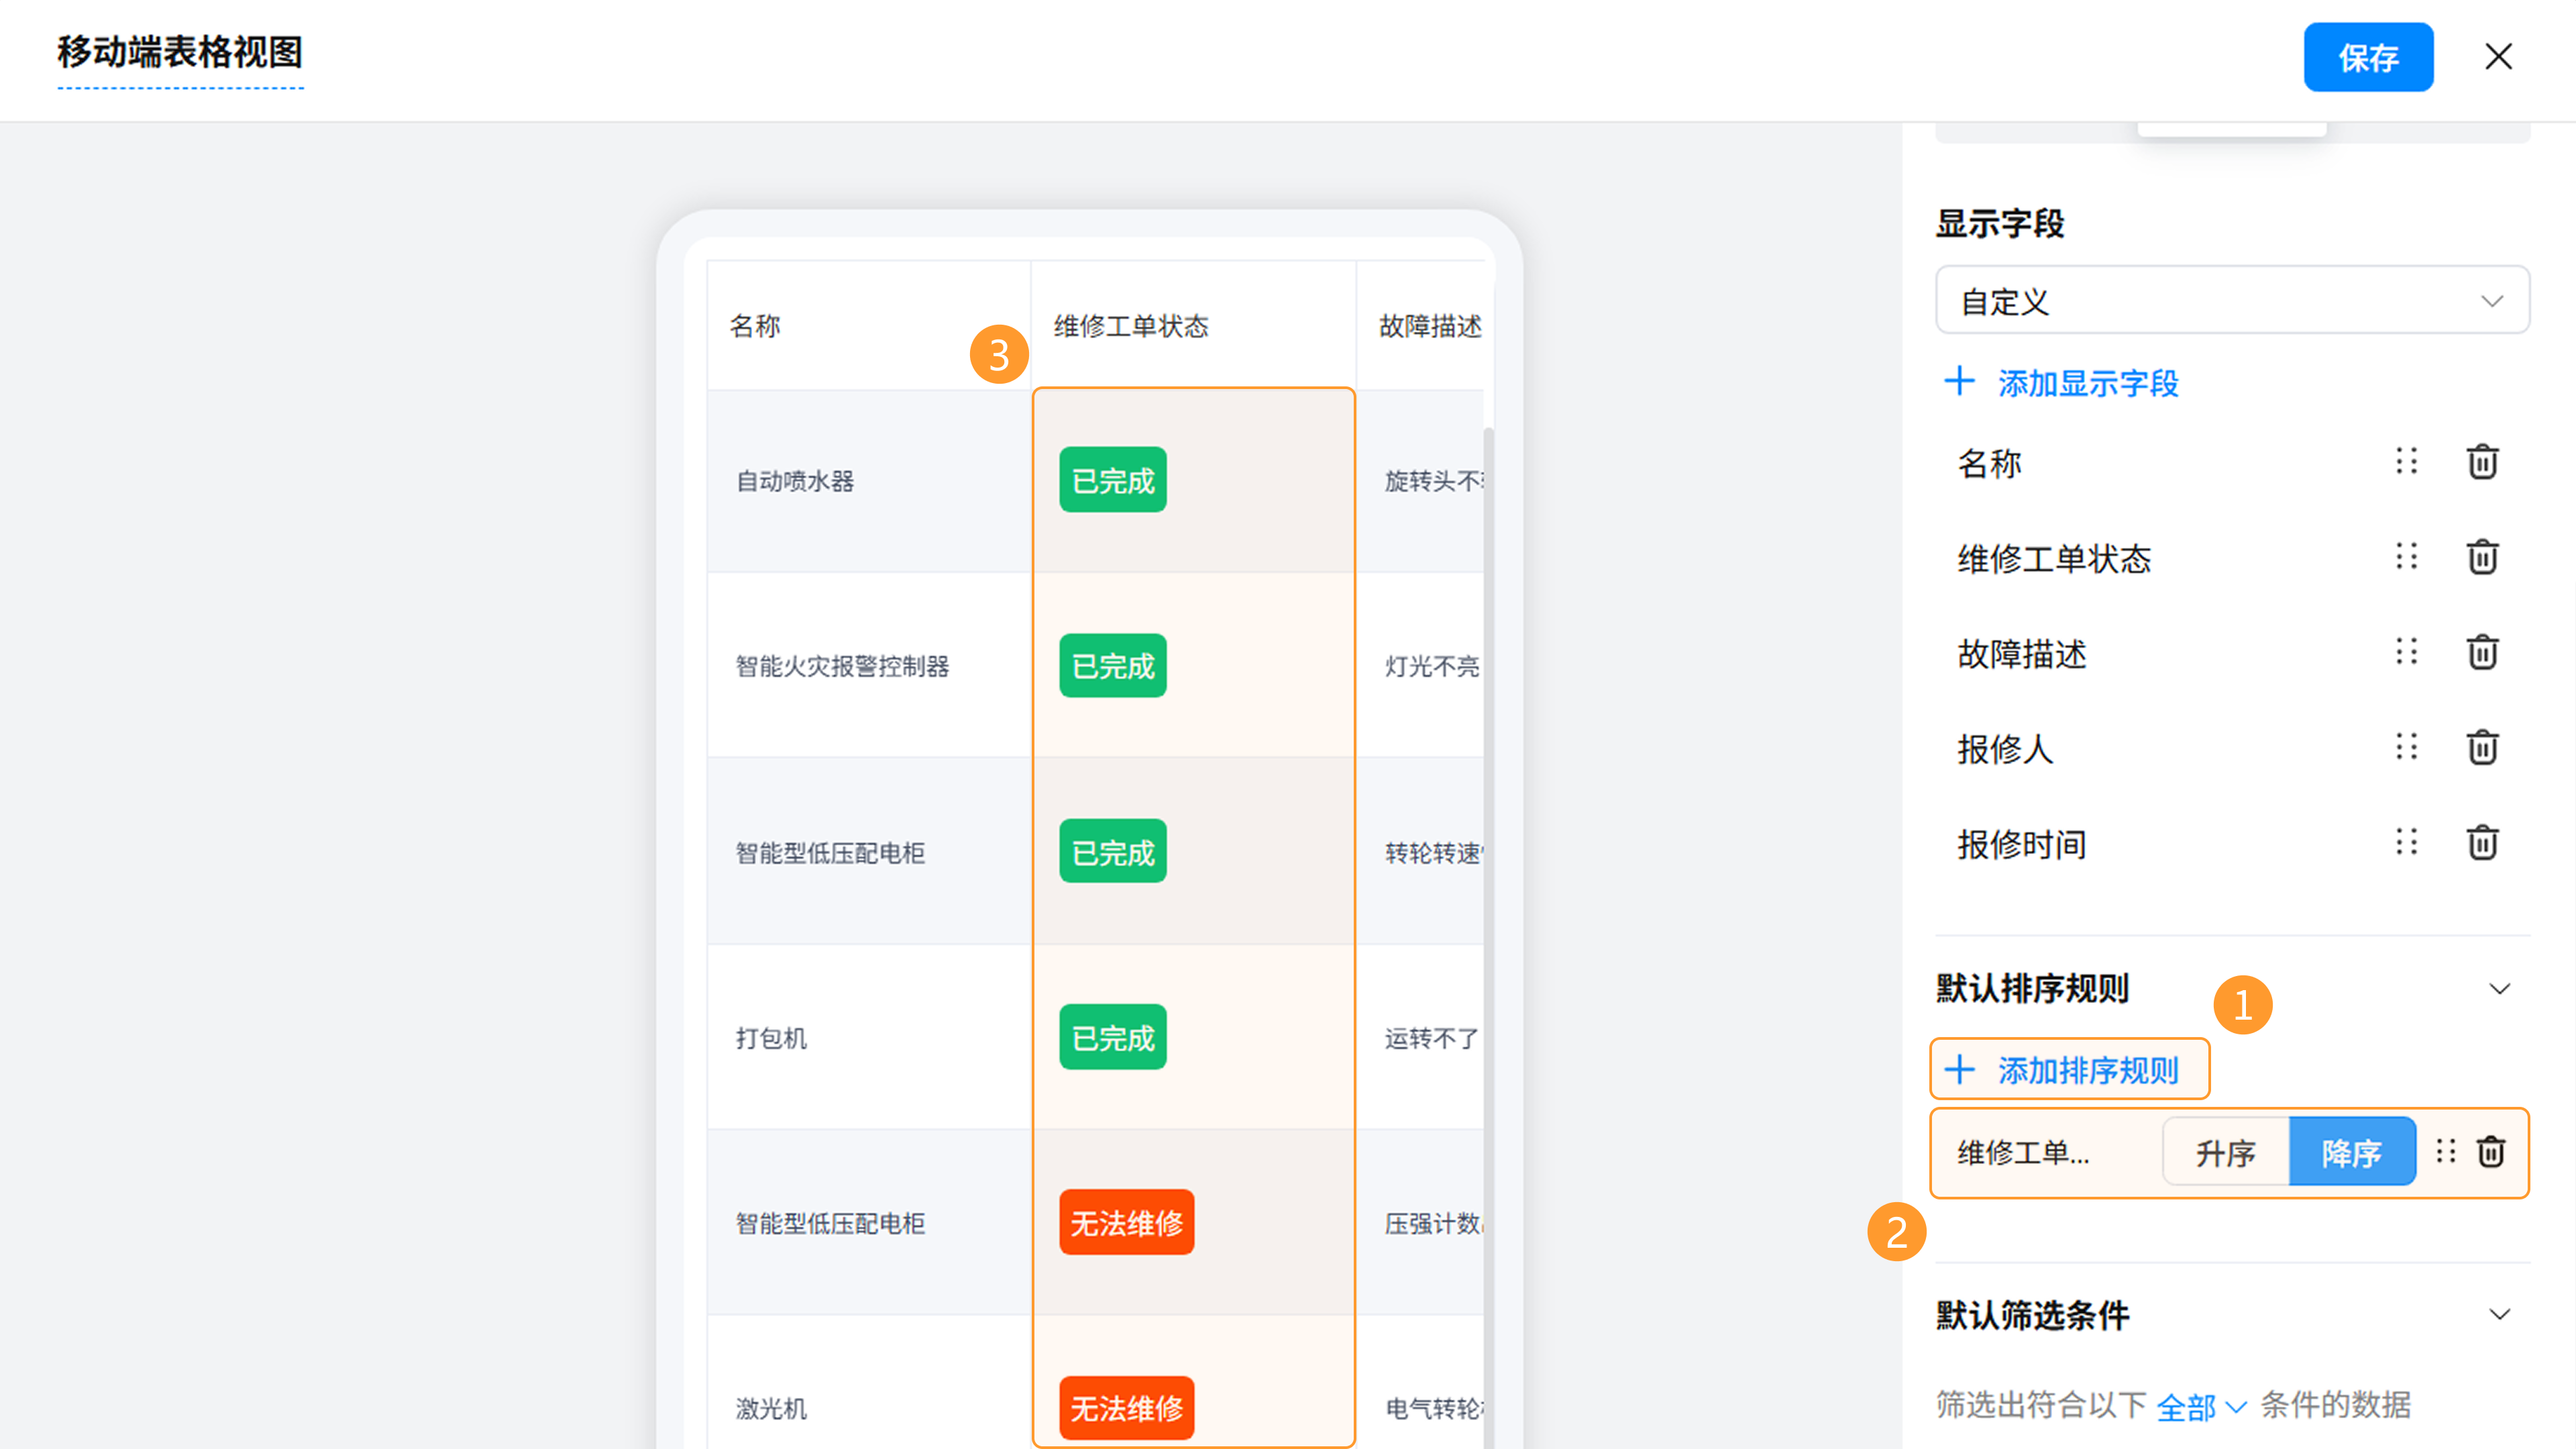Click drag handle beside 报修时间 field
The height and width of the screenshot is (1449, 2576).
pos(2406,842)
